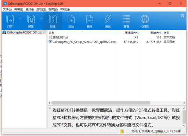This screenshot has height=136, width=188.
Task: Open the 编辑(E) menu
Action: [x=19, y=9]
